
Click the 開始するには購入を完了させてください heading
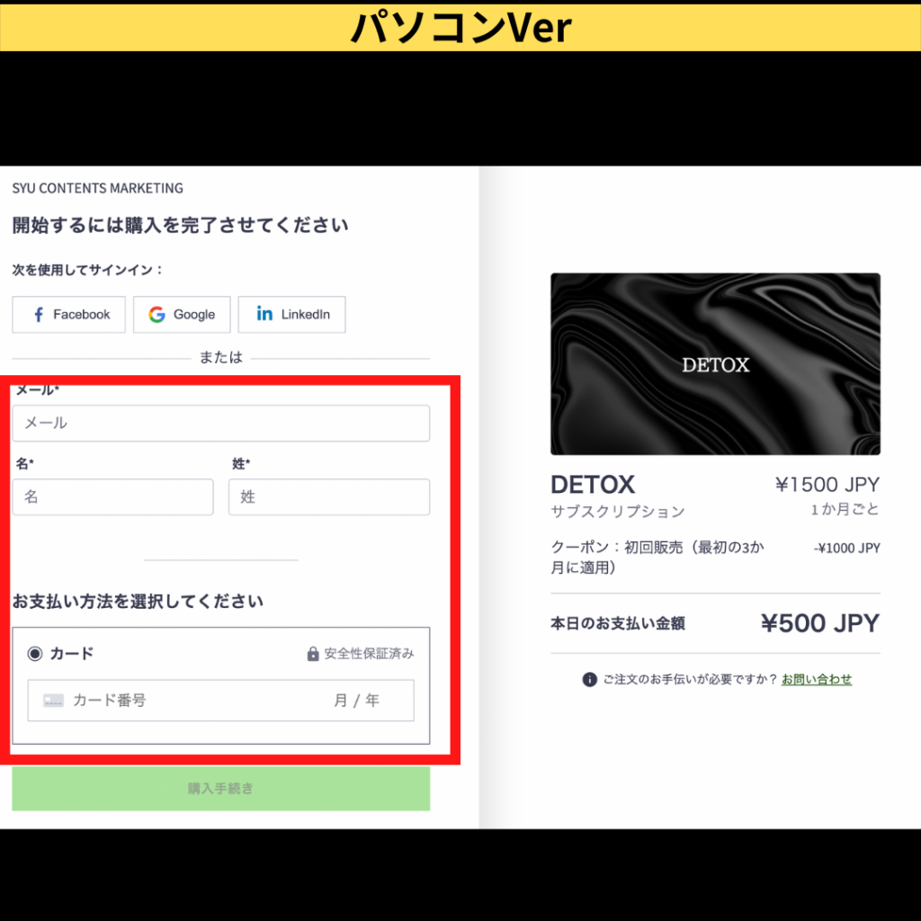click(180, 225)
